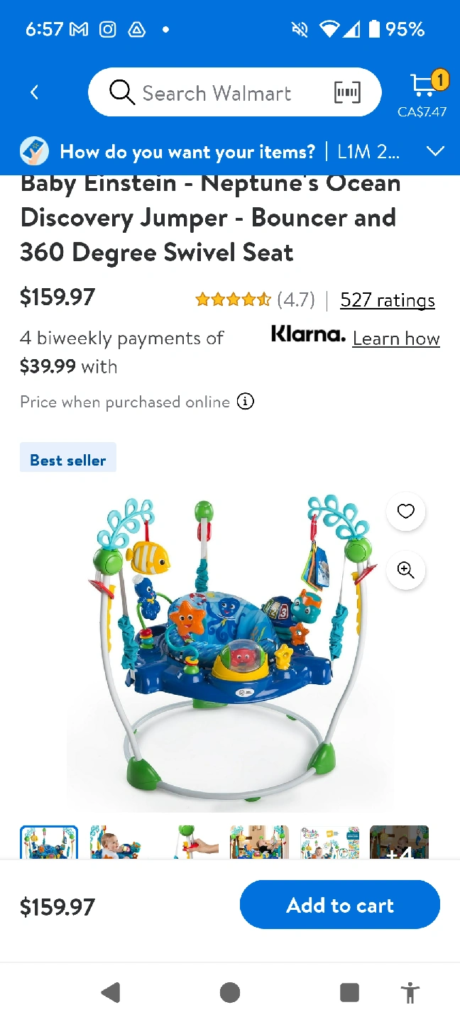Select the first product thumbnail

pos(49,842)
